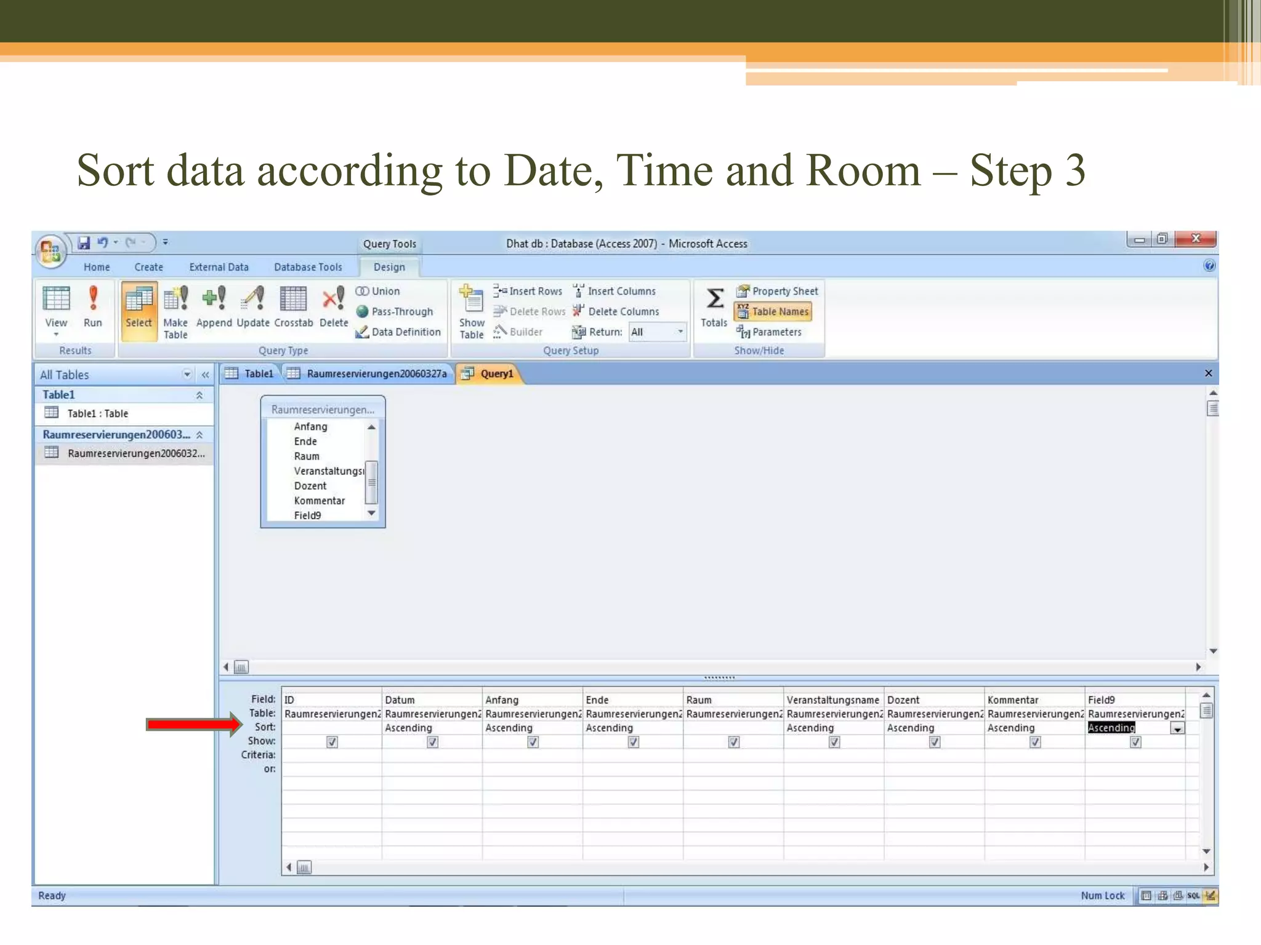The image size is (1261, 945).
Task: Click the Insert Columns button
Action: pyautogui.click(x=614, y=291)
